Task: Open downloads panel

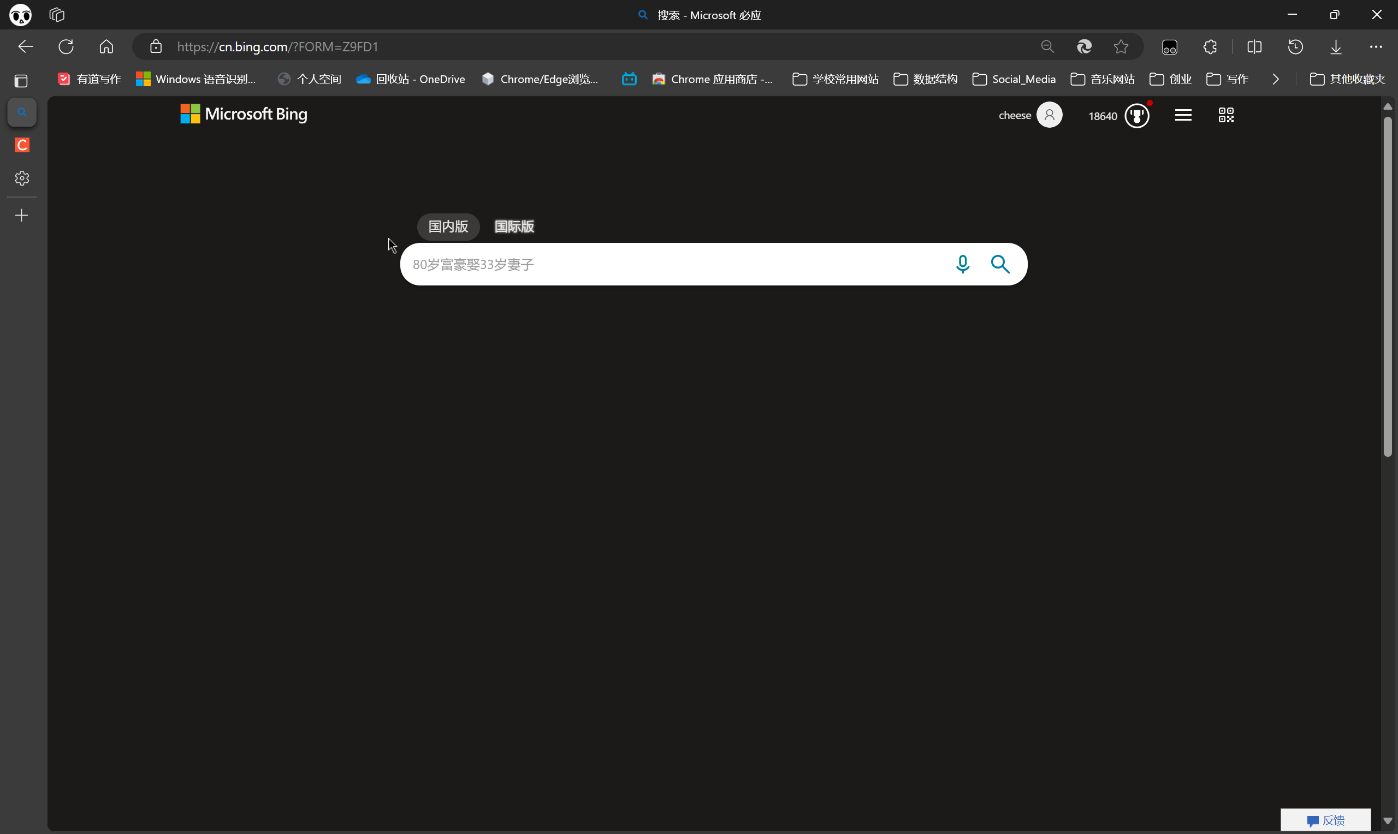Action: (x=1336, y=46)
